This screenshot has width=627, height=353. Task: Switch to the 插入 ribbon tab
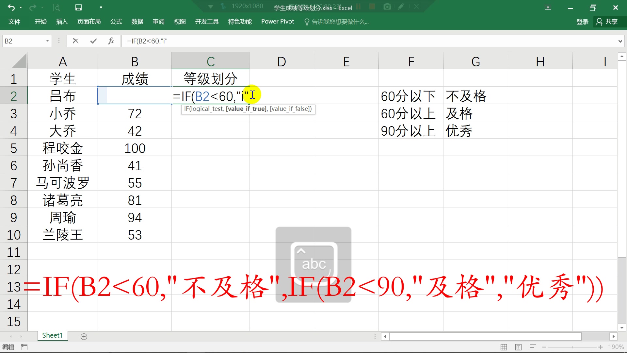(62, 22)
